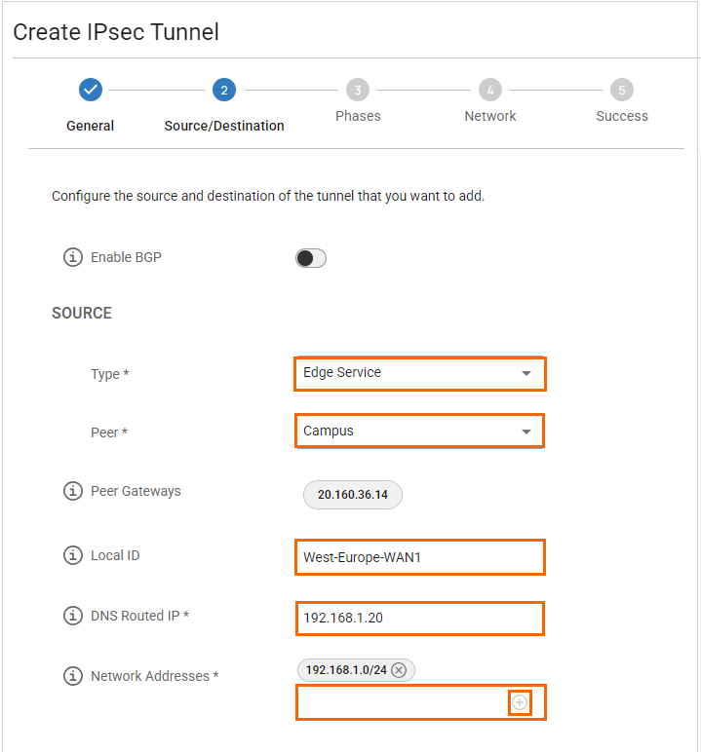Remove the 192.168.1.0/24 network address chip
This screenshot has height=752, width=701.
pos(399,669)
